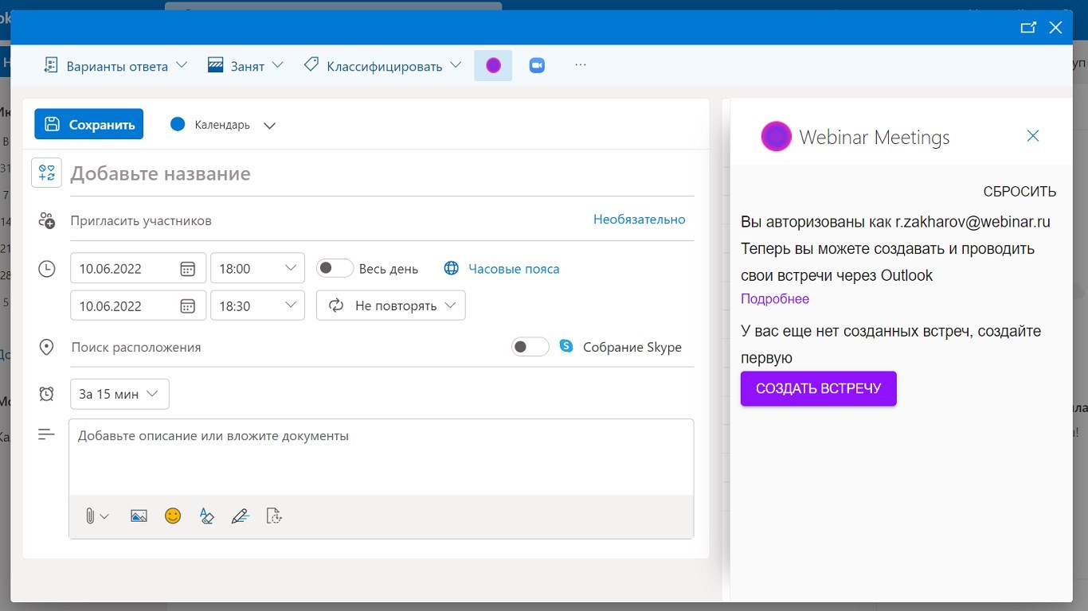The width and height of the screenshot is (1088, 611).
Task: Click the СБРОСИТЬ reset link
Action: [1020, 192]
